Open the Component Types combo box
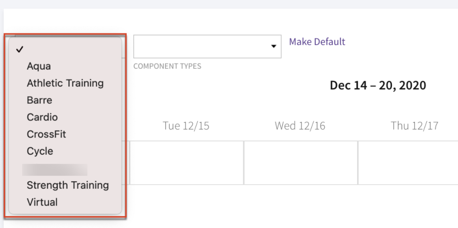 pyautogui.click(x=207, y=47)
